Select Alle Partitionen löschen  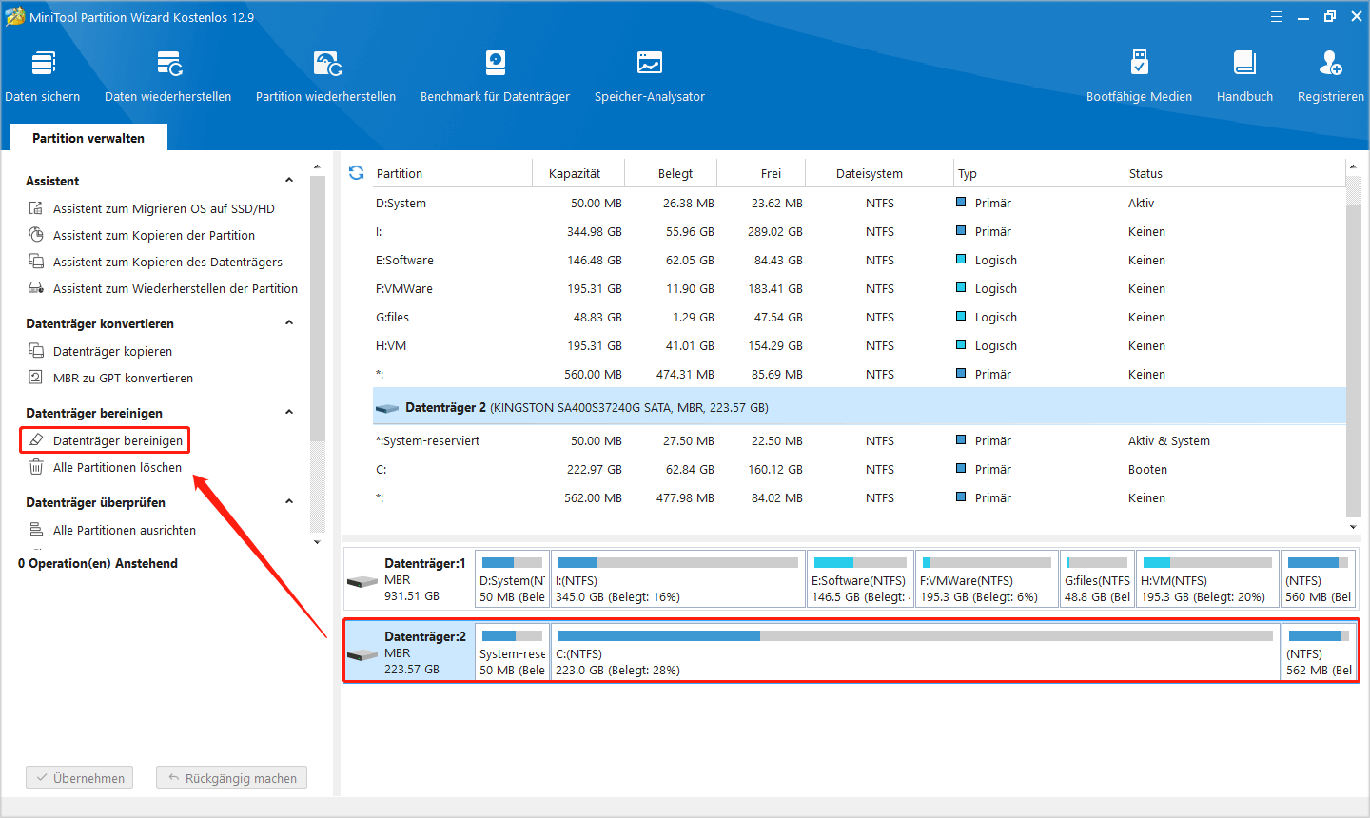click(x=117, y=467)
